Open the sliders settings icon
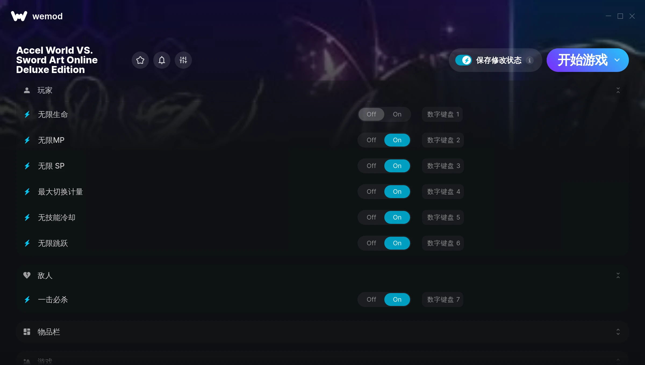Image resolution: width=645 pixels, height=365 pixels. tap(183, 60)
